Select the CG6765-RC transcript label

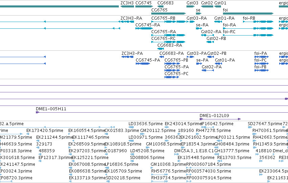click(163, 39)
